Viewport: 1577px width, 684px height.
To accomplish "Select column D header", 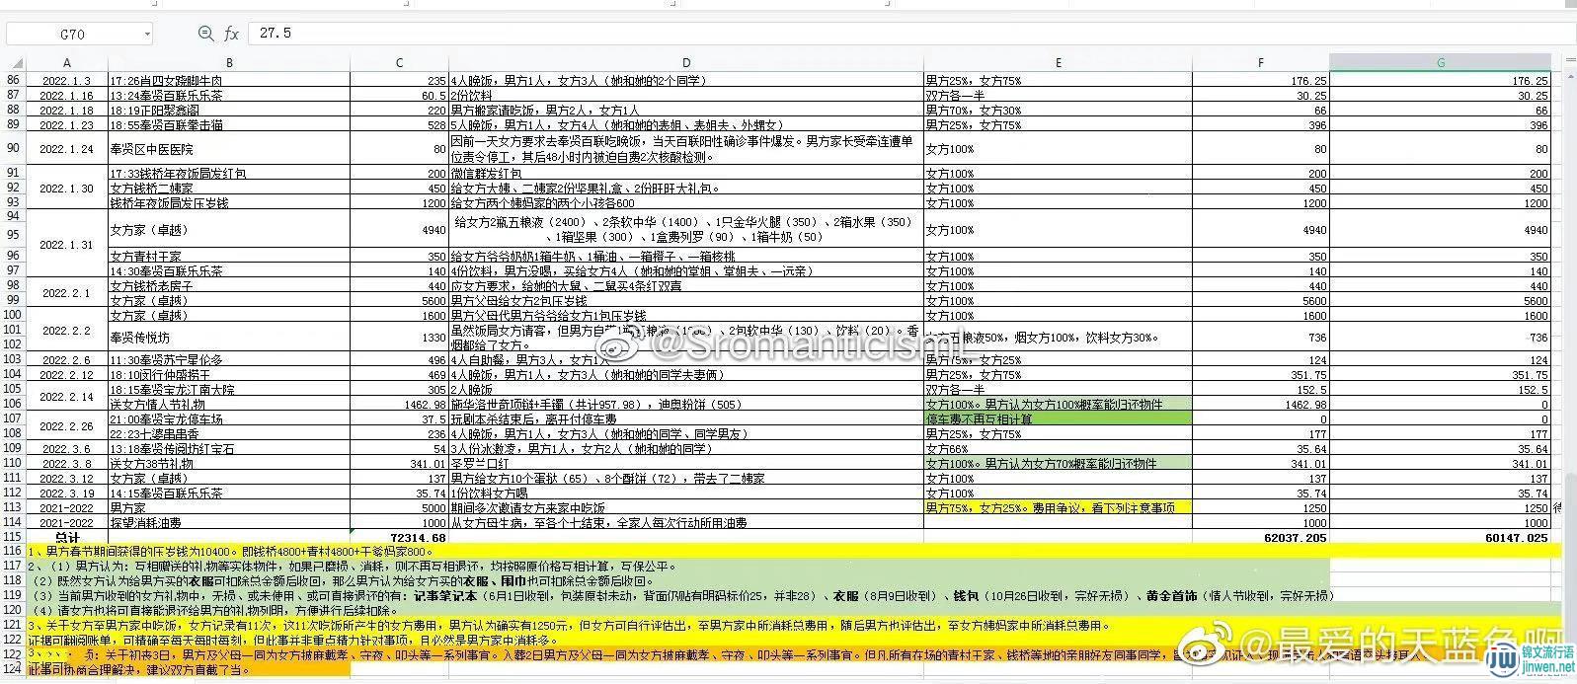I will click(x=686, y=63).
